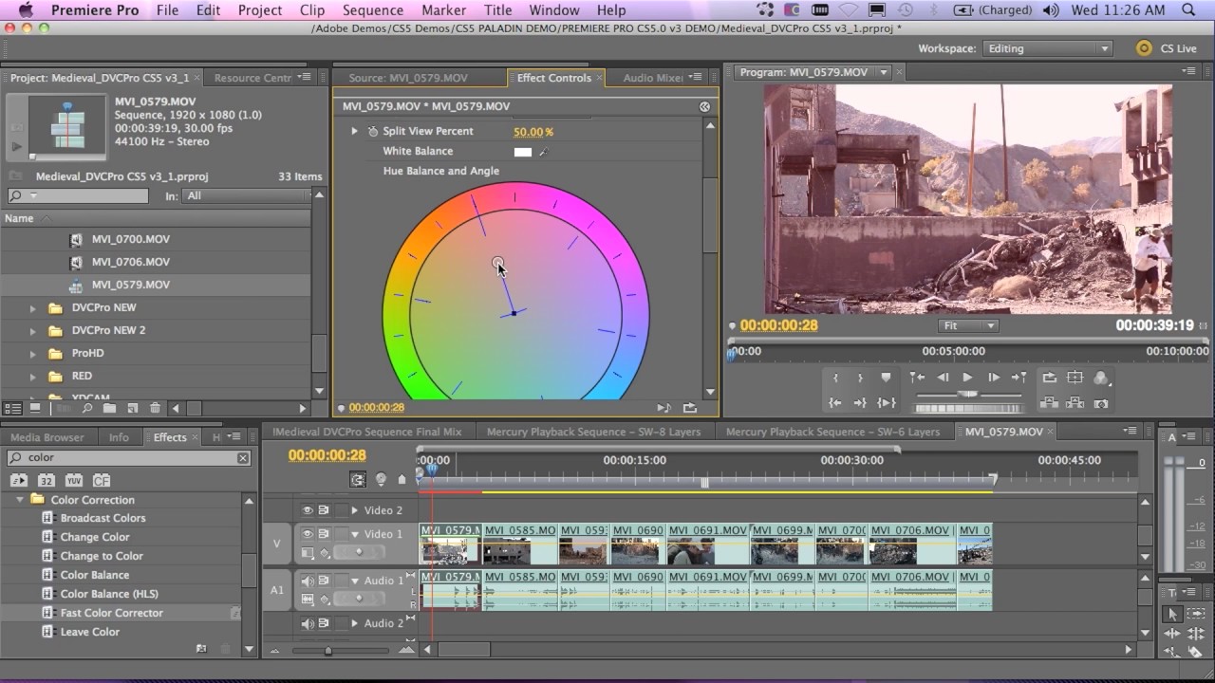The height and width of the screenshot is (683, 1215).
Task: Create new bin in Project panel
Action: click(109, 408)
